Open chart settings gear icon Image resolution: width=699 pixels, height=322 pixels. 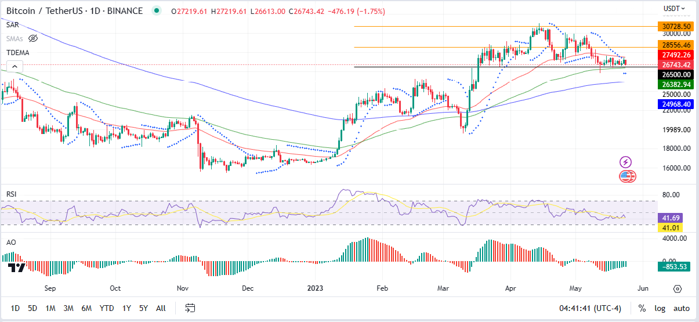coord(678,288)
